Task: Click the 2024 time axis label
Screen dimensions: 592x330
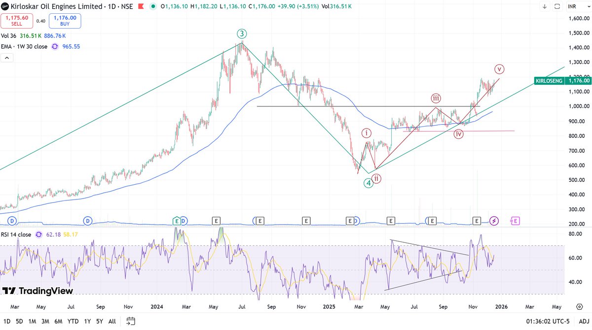Action: pyautogui.click(x=158, y=306)
